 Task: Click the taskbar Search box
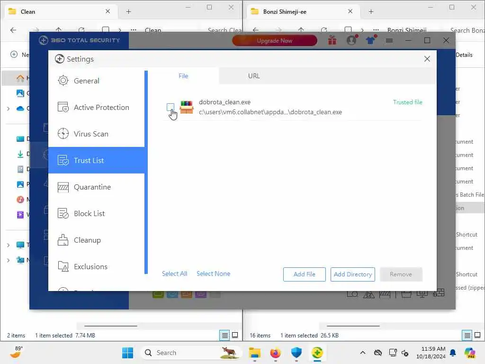[190, 353]
